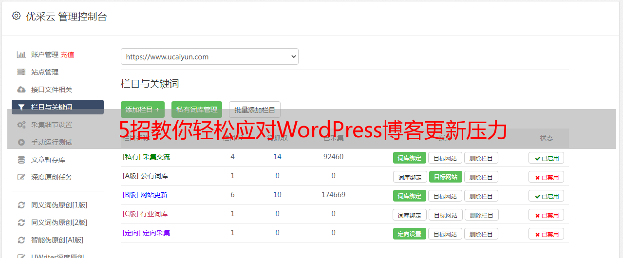
Task: Click the database icon for 文章暂存库
Action: 21,160
